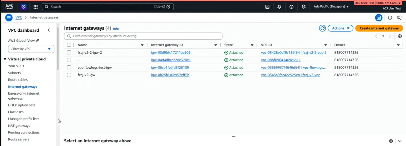Open Egress-only internet gateways in sidebar

[24, 96]
